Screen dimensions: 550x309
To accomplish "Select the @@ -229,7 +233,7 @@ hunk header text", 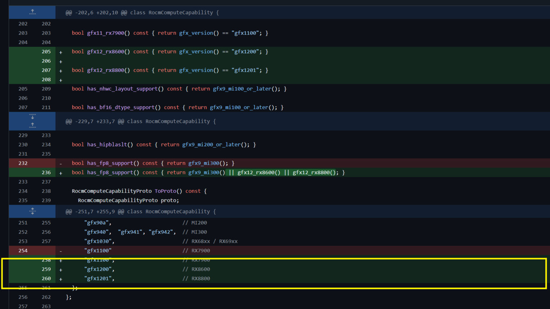I will [141, 121].
